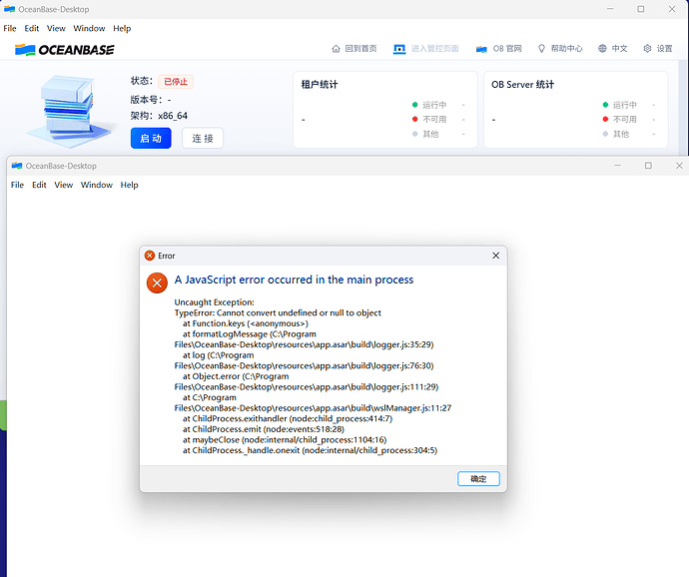Click the red error icon in dialog body
The height and width of the screenshot is (577, 689).
pos(157,283)
